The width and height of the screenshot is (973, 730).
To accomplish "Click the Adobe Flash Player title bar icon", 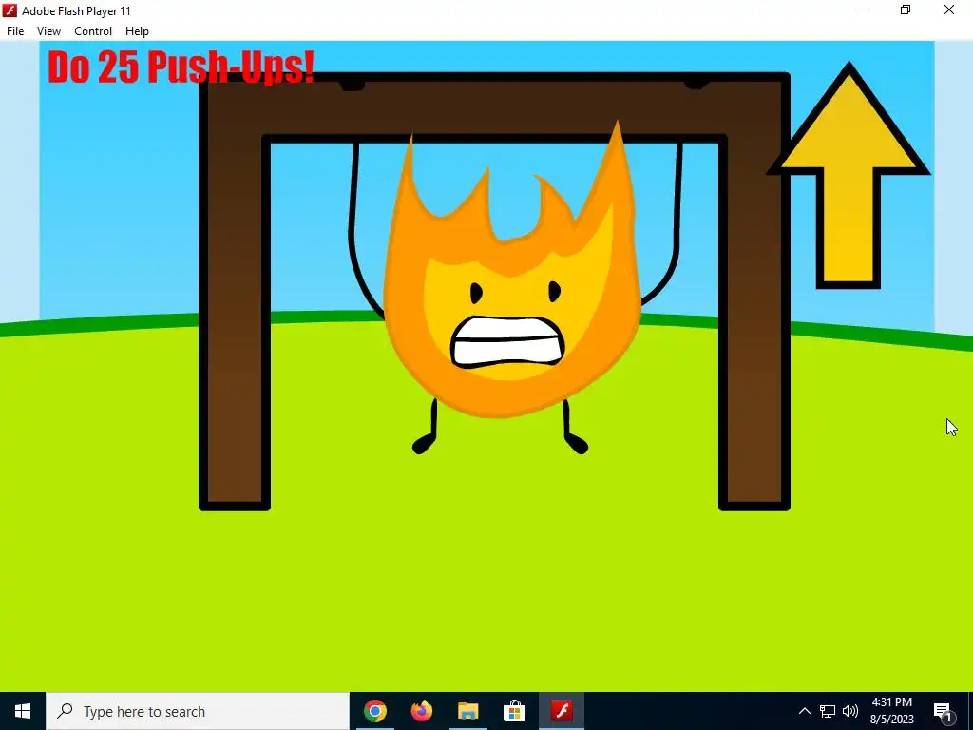I will tap(10, 10).
